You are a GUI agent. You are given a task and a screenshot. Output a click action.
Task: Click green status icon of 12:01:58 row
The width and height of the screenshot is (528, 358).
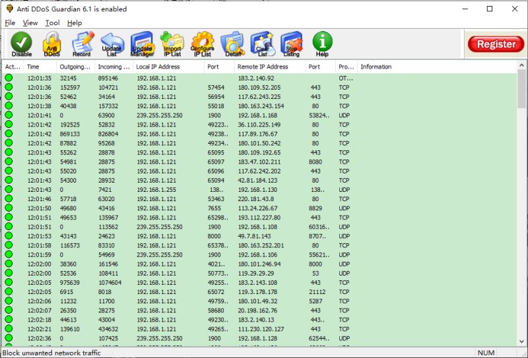point(9,245)
